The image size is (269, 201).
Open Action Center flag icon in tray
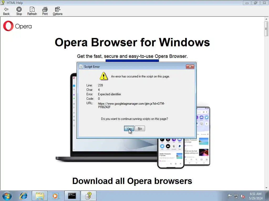229,196
